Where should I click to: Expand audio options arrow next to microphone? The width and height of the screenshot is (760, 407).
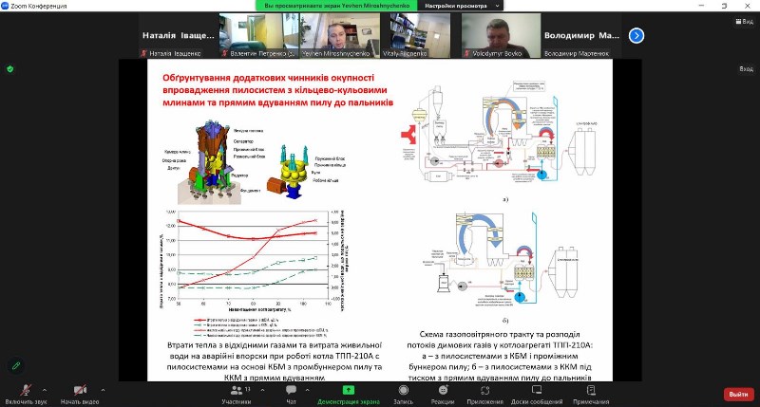pyautogui.click(x=45, y=390)
